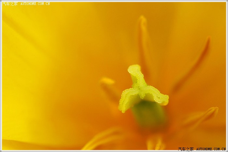Click the orange petal area at the right

208,84
